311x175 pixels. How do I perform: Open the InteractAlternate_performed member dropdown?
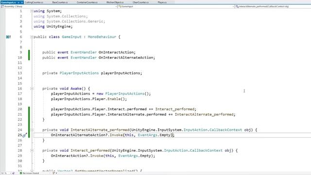coord(273,6)
